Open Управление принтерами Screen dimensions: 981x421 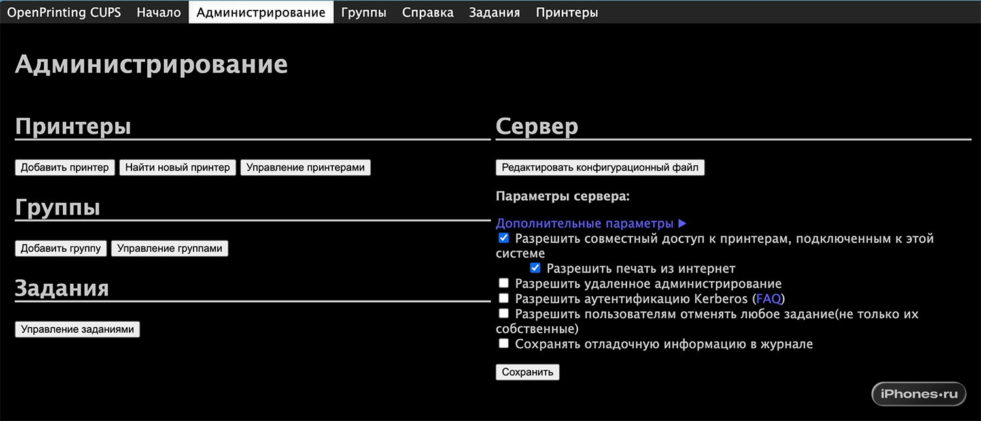click(305, 167)
